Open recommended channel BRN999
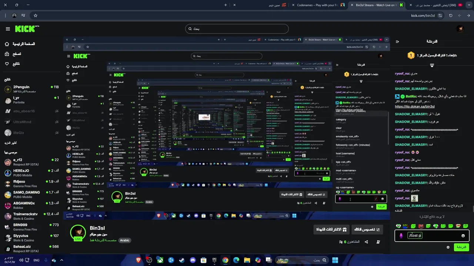Image resolution: width=474 pixels, height=266 pixels. tap(31, 227)
